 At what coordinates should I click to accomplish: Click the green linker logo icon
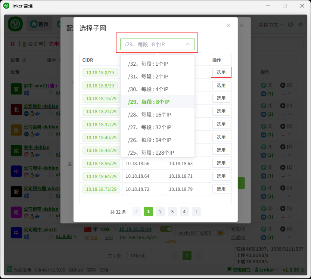coord(16,24)
